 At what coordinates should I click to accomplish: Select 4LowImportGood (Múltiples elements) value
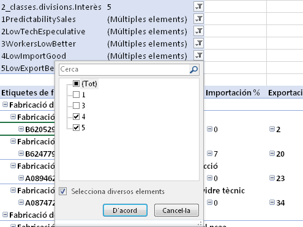point(147,56)
